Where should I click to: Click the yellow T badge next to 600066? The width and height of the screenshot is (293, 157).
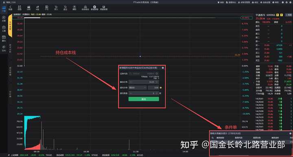(x=282, y=15)
